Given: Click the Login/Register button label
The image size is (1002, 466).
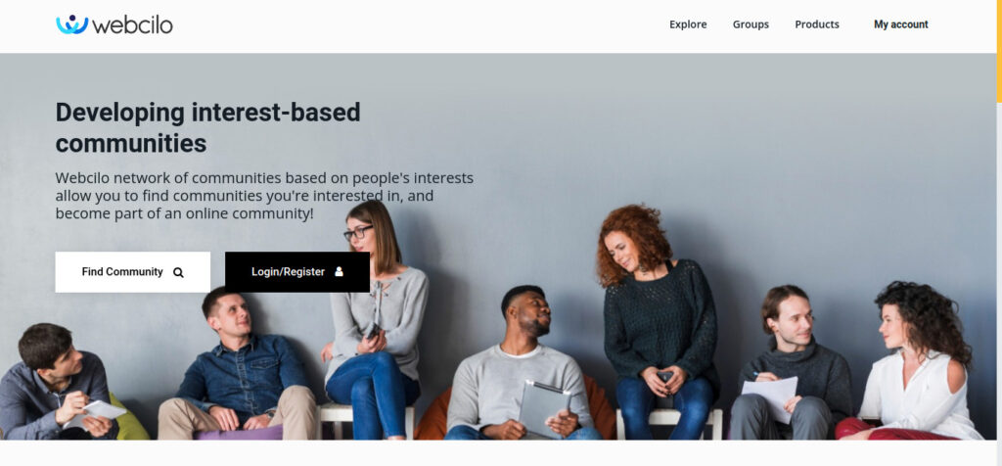Looking at the screenshot, I should click(x=288, y=272).
